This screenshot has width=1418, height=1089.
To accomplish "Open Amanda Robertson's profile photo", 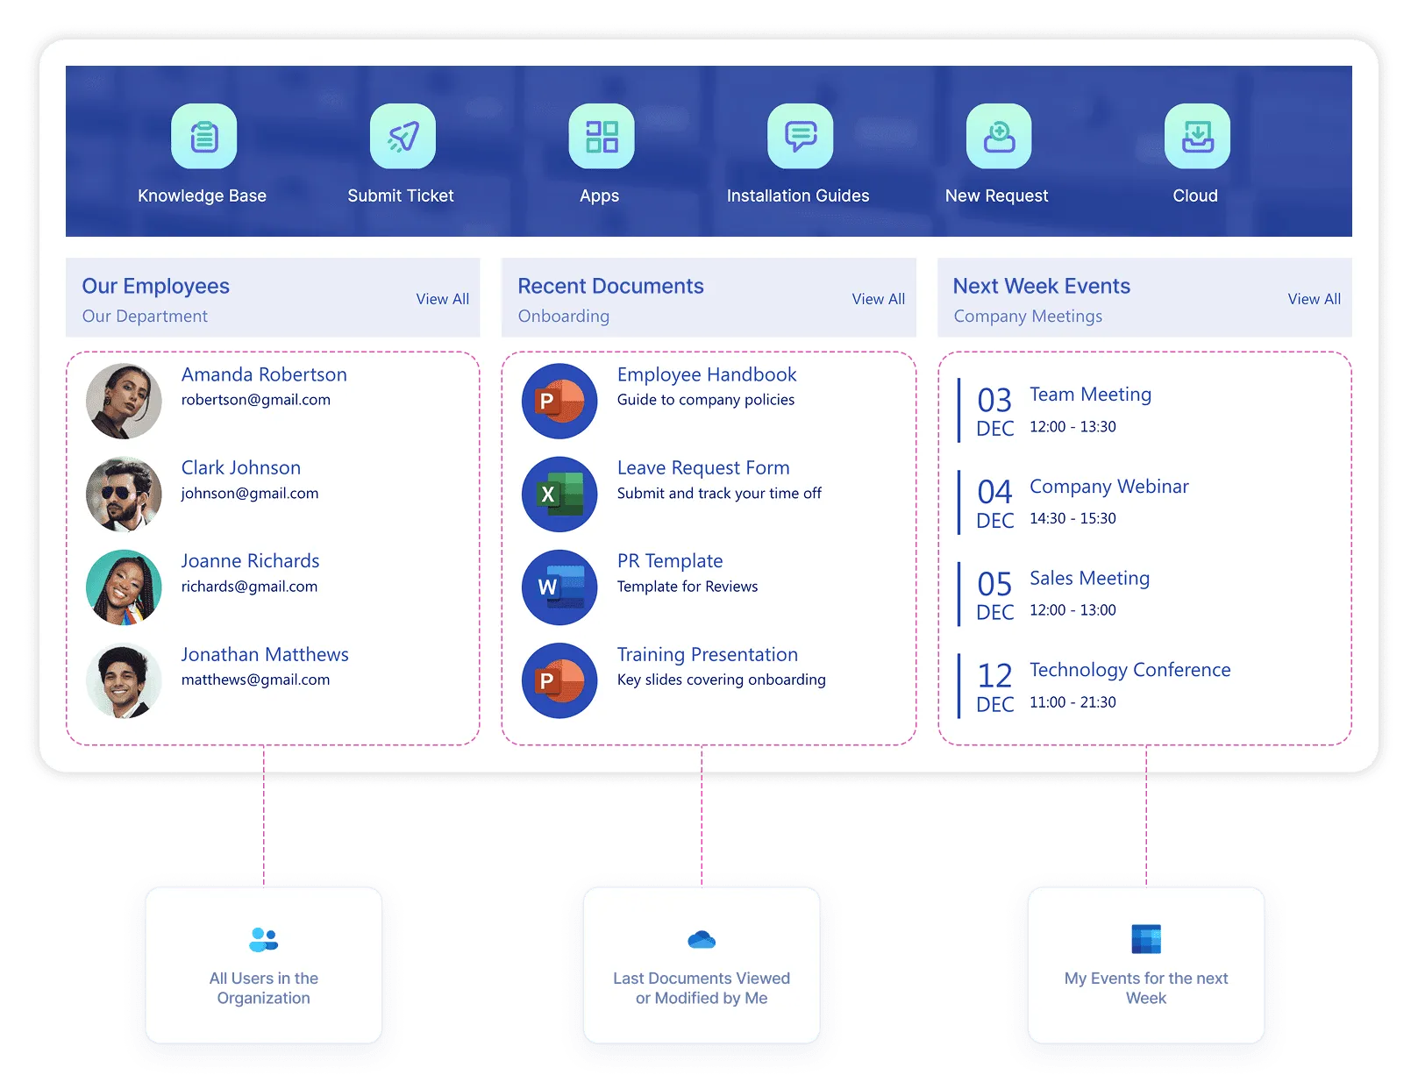I will tap(124, 401).
